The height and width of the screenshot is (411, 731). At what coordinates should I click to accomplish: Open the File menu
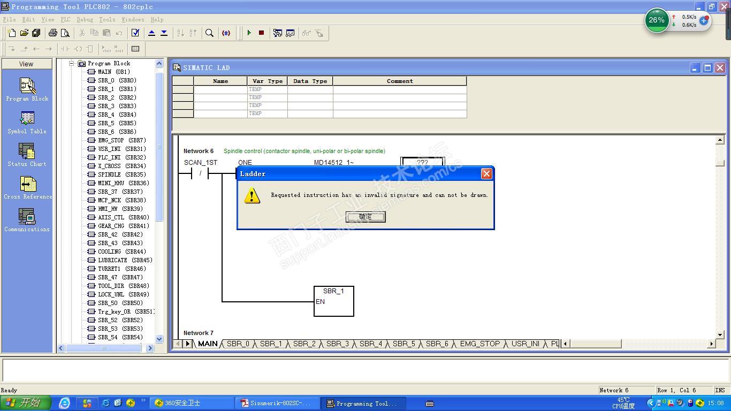(9, 19)
